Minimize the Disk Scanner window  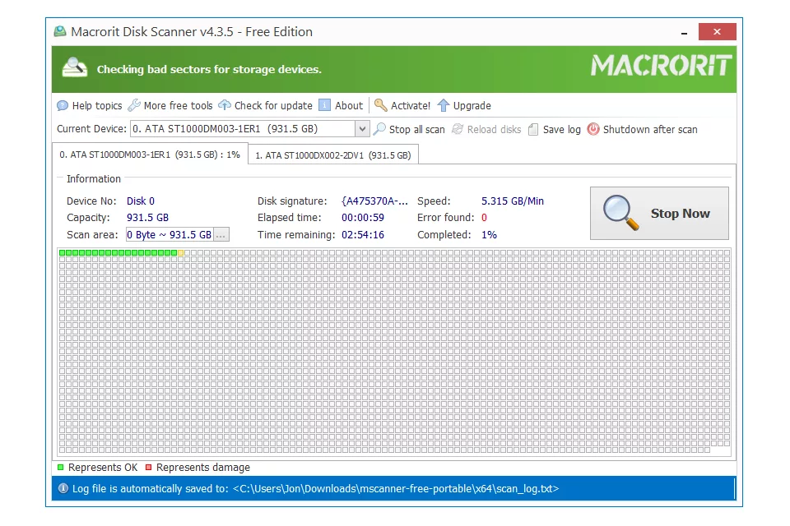coord(684,32)
